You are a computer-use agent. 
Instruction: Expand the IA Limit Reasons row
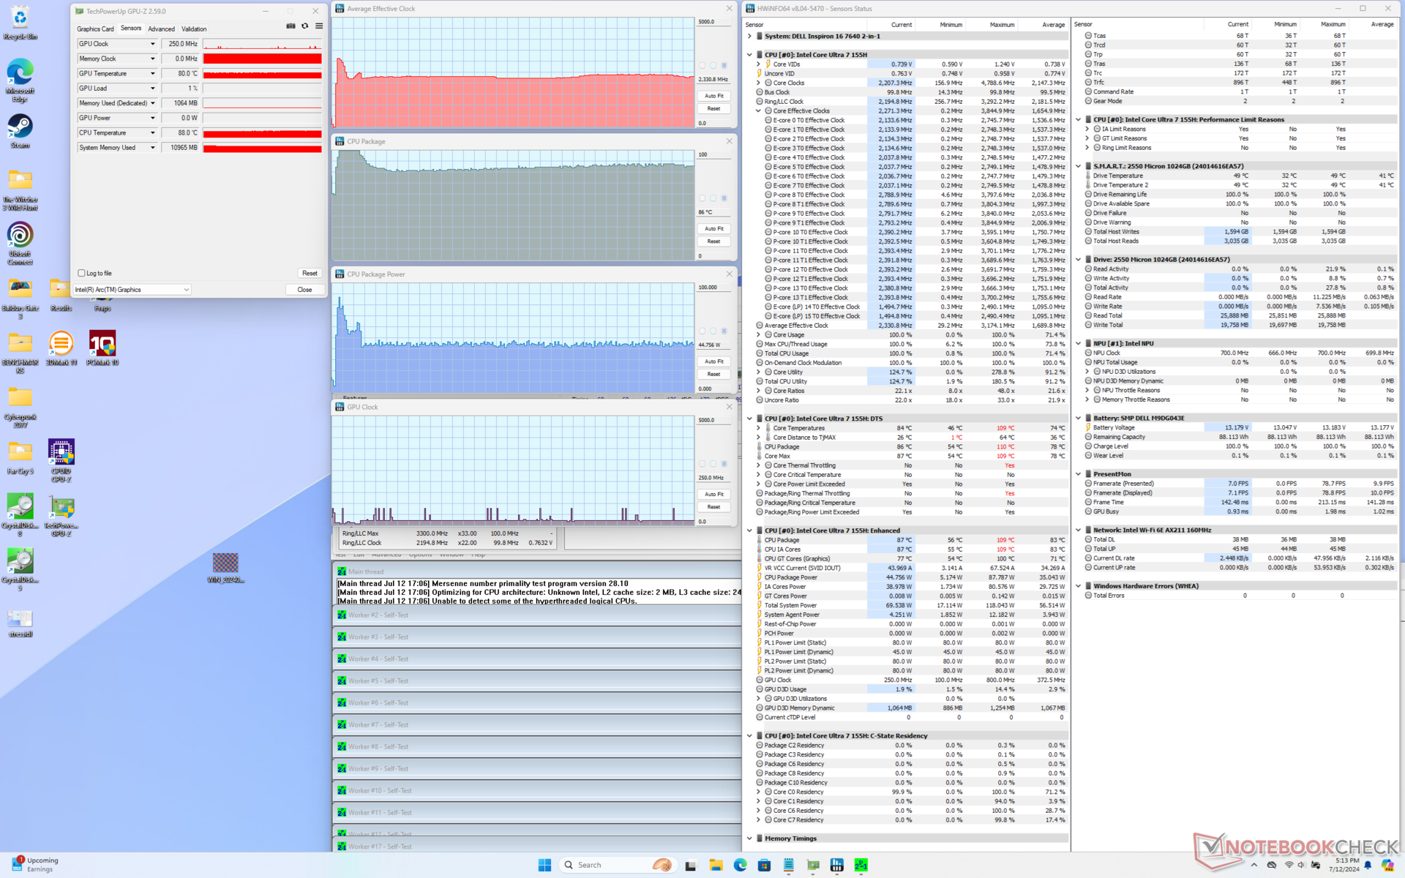pyautogui.click(x=1087, y=129)
